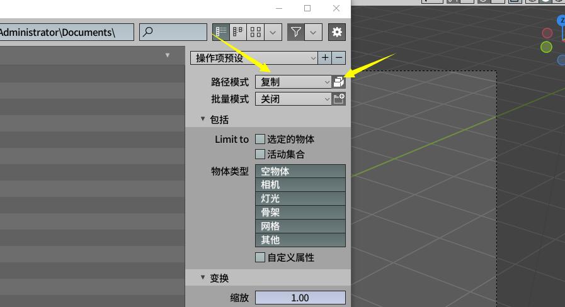This screenshot has height=307, width=565.
Task: Toggle 相机 object type
Action: tap(300, 184)
